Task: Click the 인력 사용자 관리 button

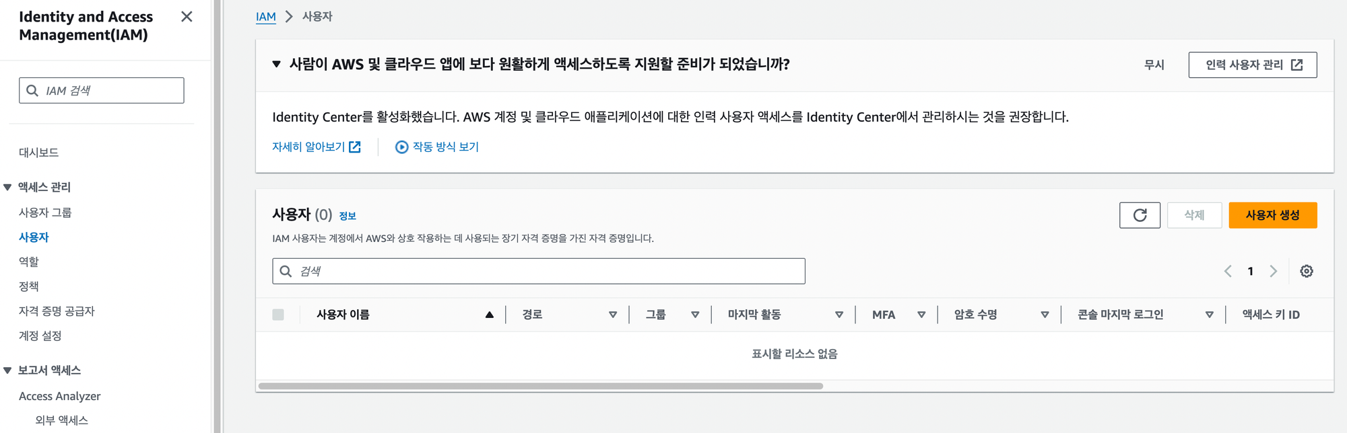Action: pos(1253,65)
